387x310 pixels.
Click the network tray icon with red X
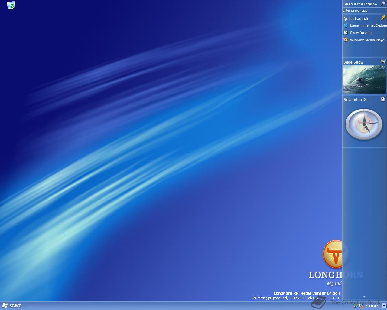(361, 306)
